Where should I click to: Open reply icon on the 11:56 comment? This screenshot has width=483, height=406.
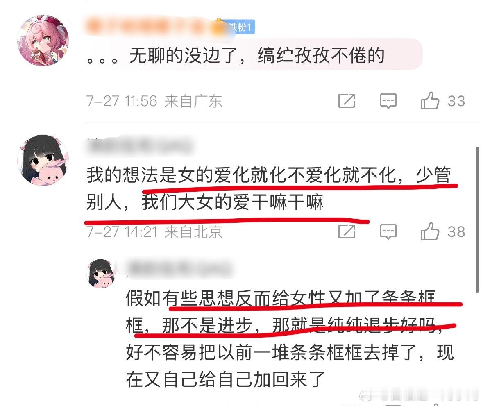coord(388,101)
